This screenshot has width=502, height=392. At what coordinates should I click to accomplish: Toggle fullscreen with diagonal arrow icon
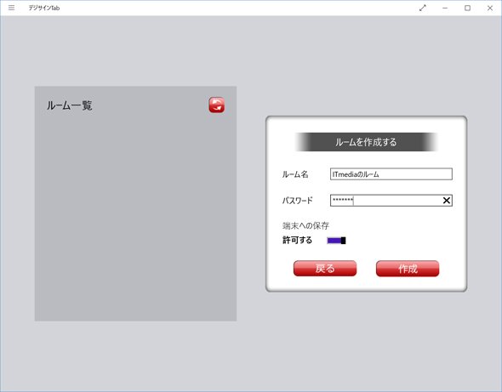[x=423, y=8]
